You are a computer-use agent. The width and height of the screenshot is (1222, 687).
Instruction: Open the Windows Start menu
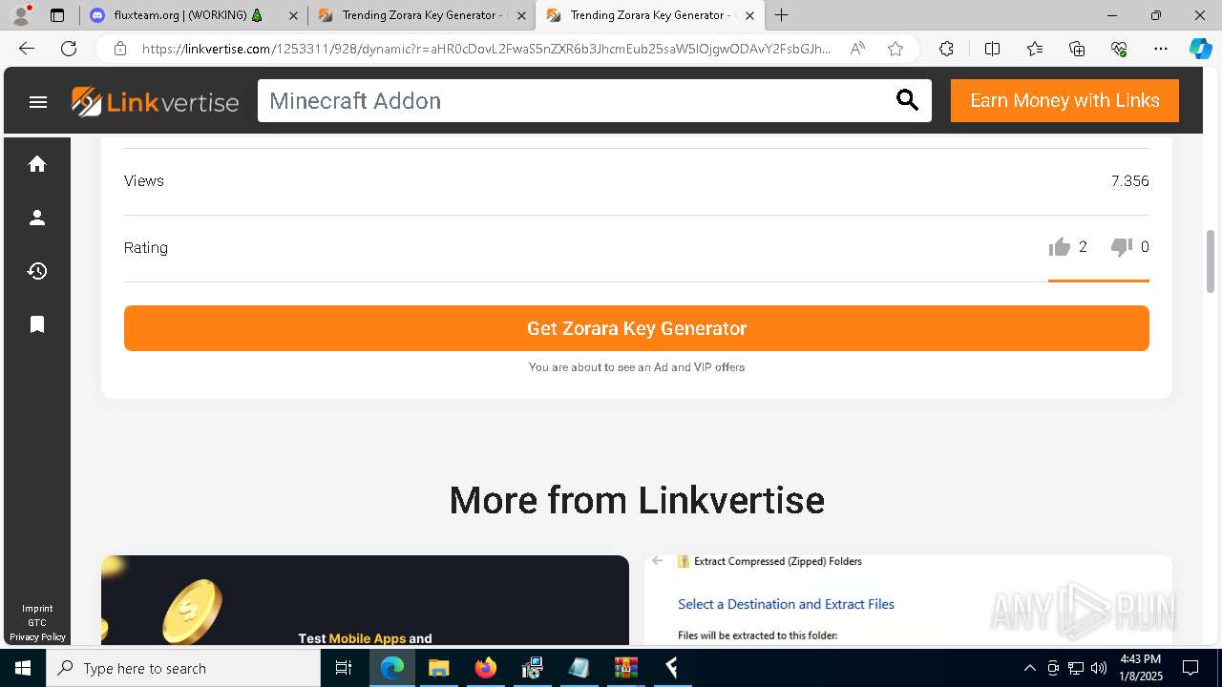pyautogui.click(x=23, y=668)
